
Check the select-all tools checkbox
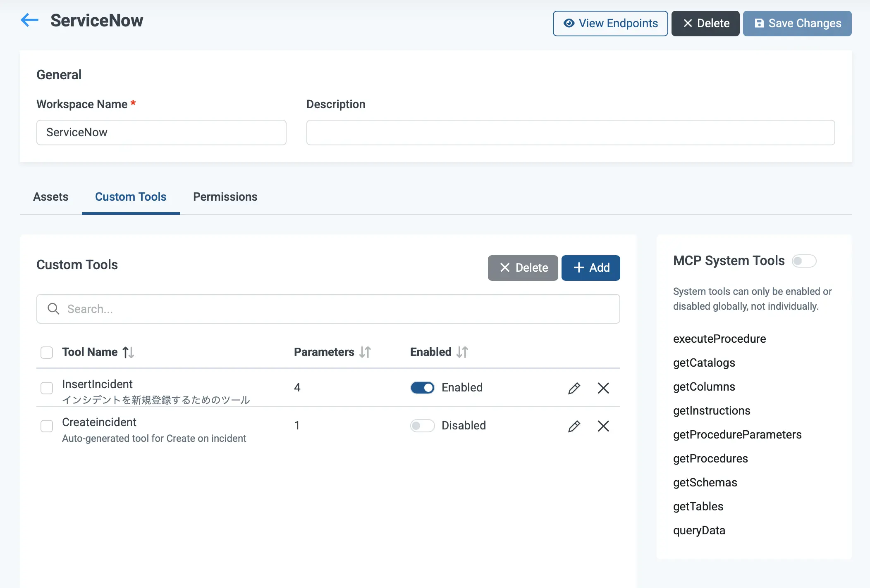(x=47, y=353)
